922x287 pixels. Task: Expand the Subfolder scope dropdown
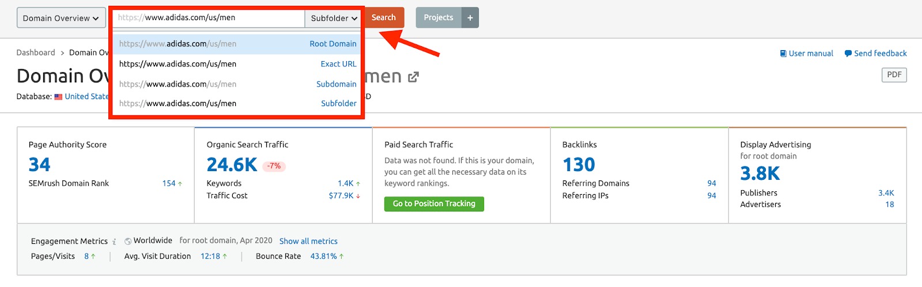point(334,18)
